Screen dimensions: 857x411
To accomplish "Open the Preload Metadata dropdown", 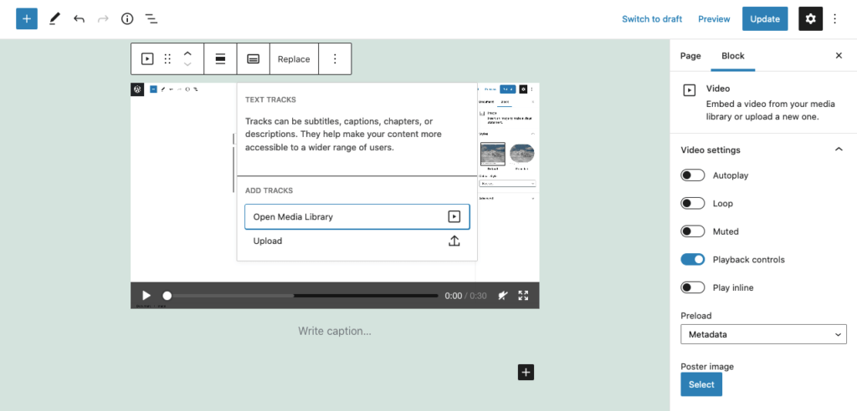I will (x=763, y=334).
